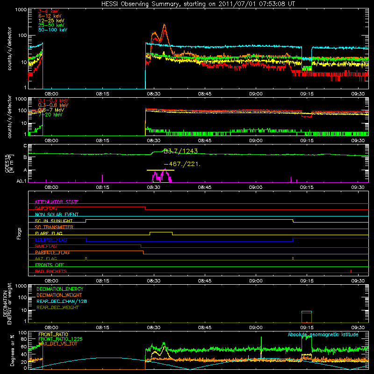Click the 0.8-7 MeV legend label

coord(51,110)
